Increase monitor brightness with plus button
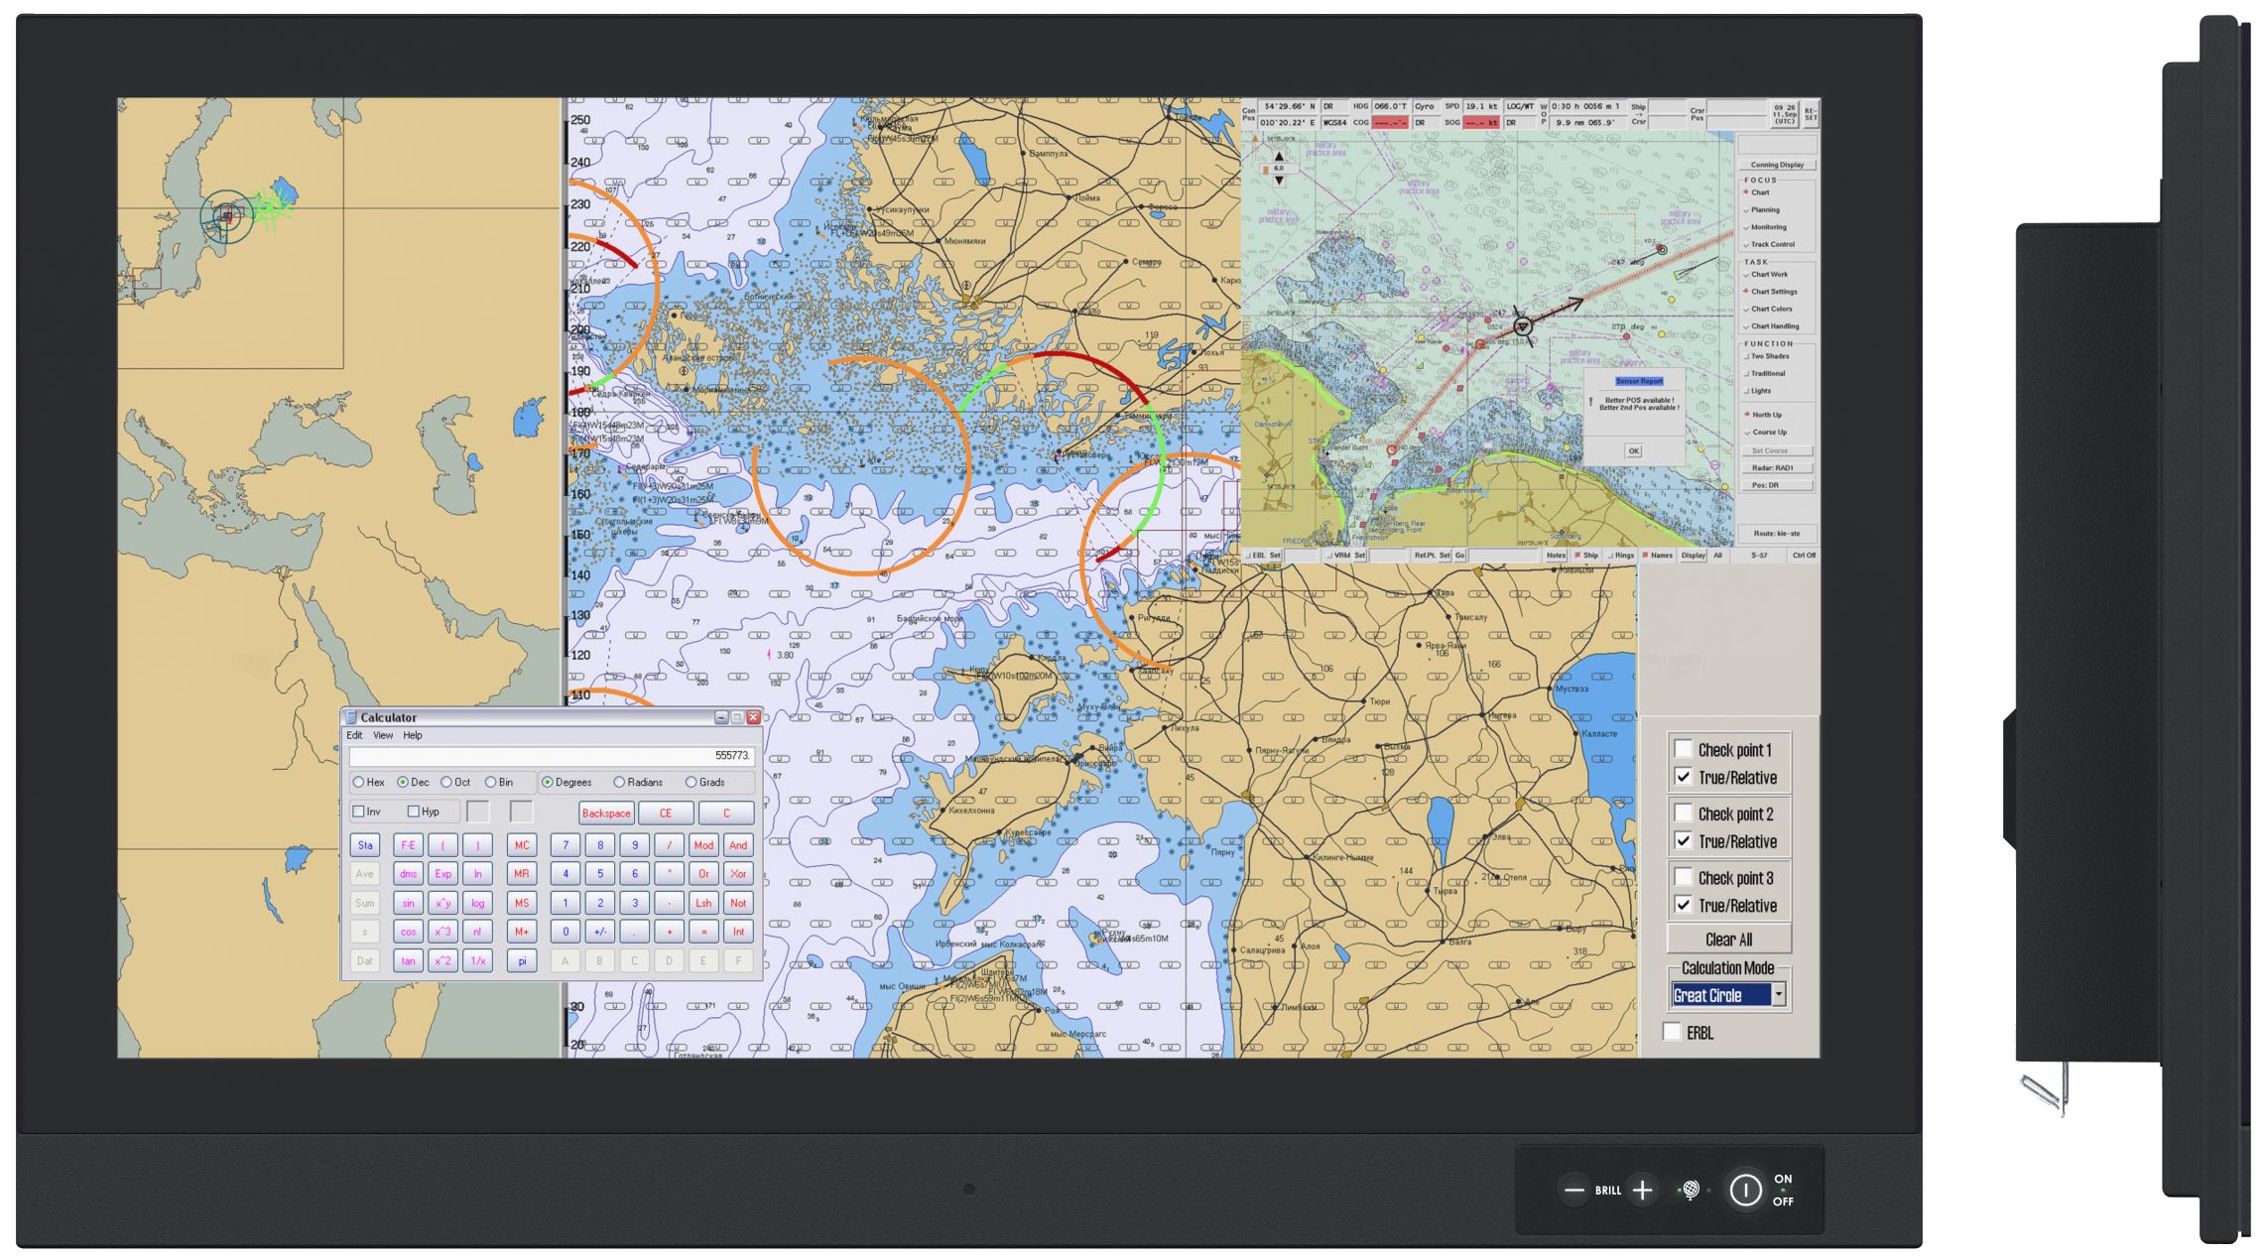The width and height of the screenshot is (2265, 1259). 1642,1190
